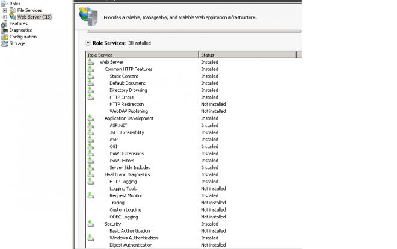Select the Basic Authentication row
Viewport: 397px width, 249px height.
pos(194,231)
